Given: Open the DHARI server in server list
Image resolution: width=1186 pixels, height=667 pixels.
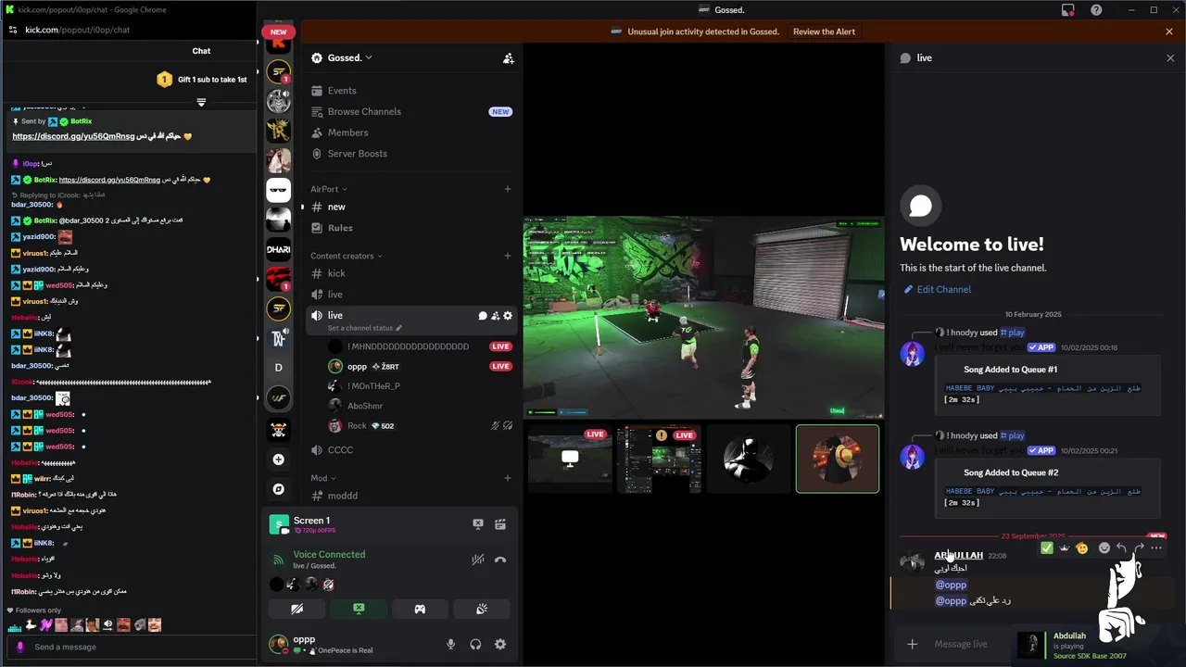Looking at the screenshot, I should [x=278, y=249].
